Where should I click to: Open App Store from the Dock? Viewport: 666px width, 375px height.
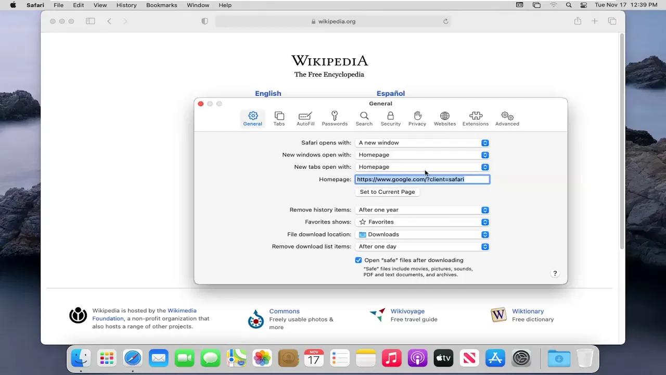tap(495, 358)
